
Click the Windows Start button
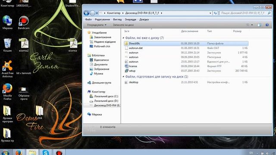5,152
